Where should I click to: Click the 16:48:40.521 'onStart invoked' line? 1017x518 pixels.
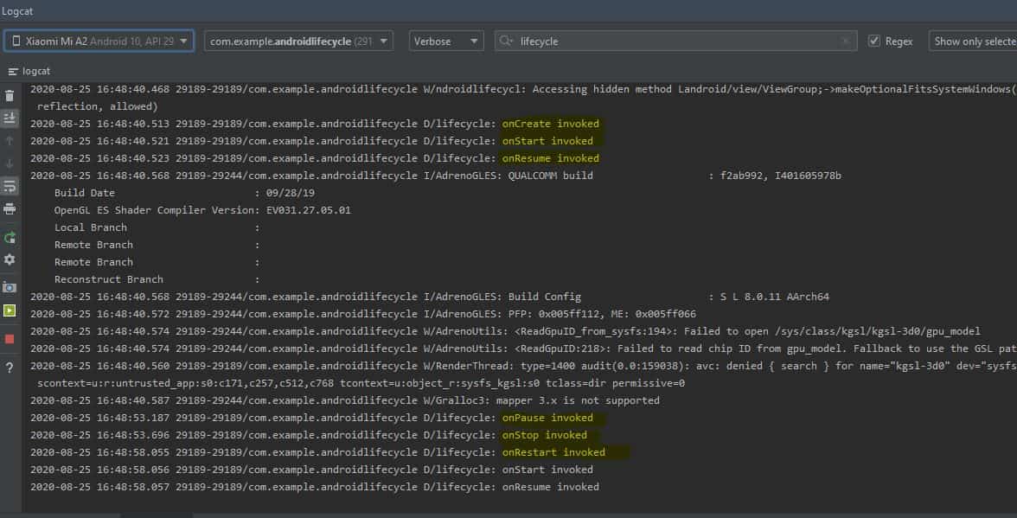311,141
